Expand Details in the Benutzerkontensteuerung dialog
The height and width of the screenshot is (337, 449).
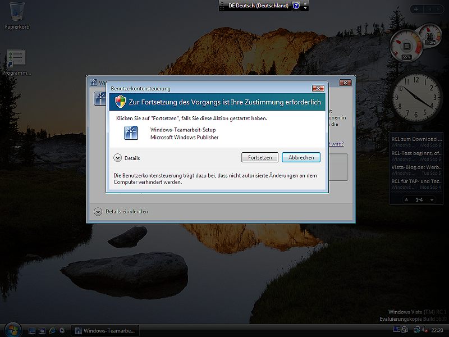point(118,158)
